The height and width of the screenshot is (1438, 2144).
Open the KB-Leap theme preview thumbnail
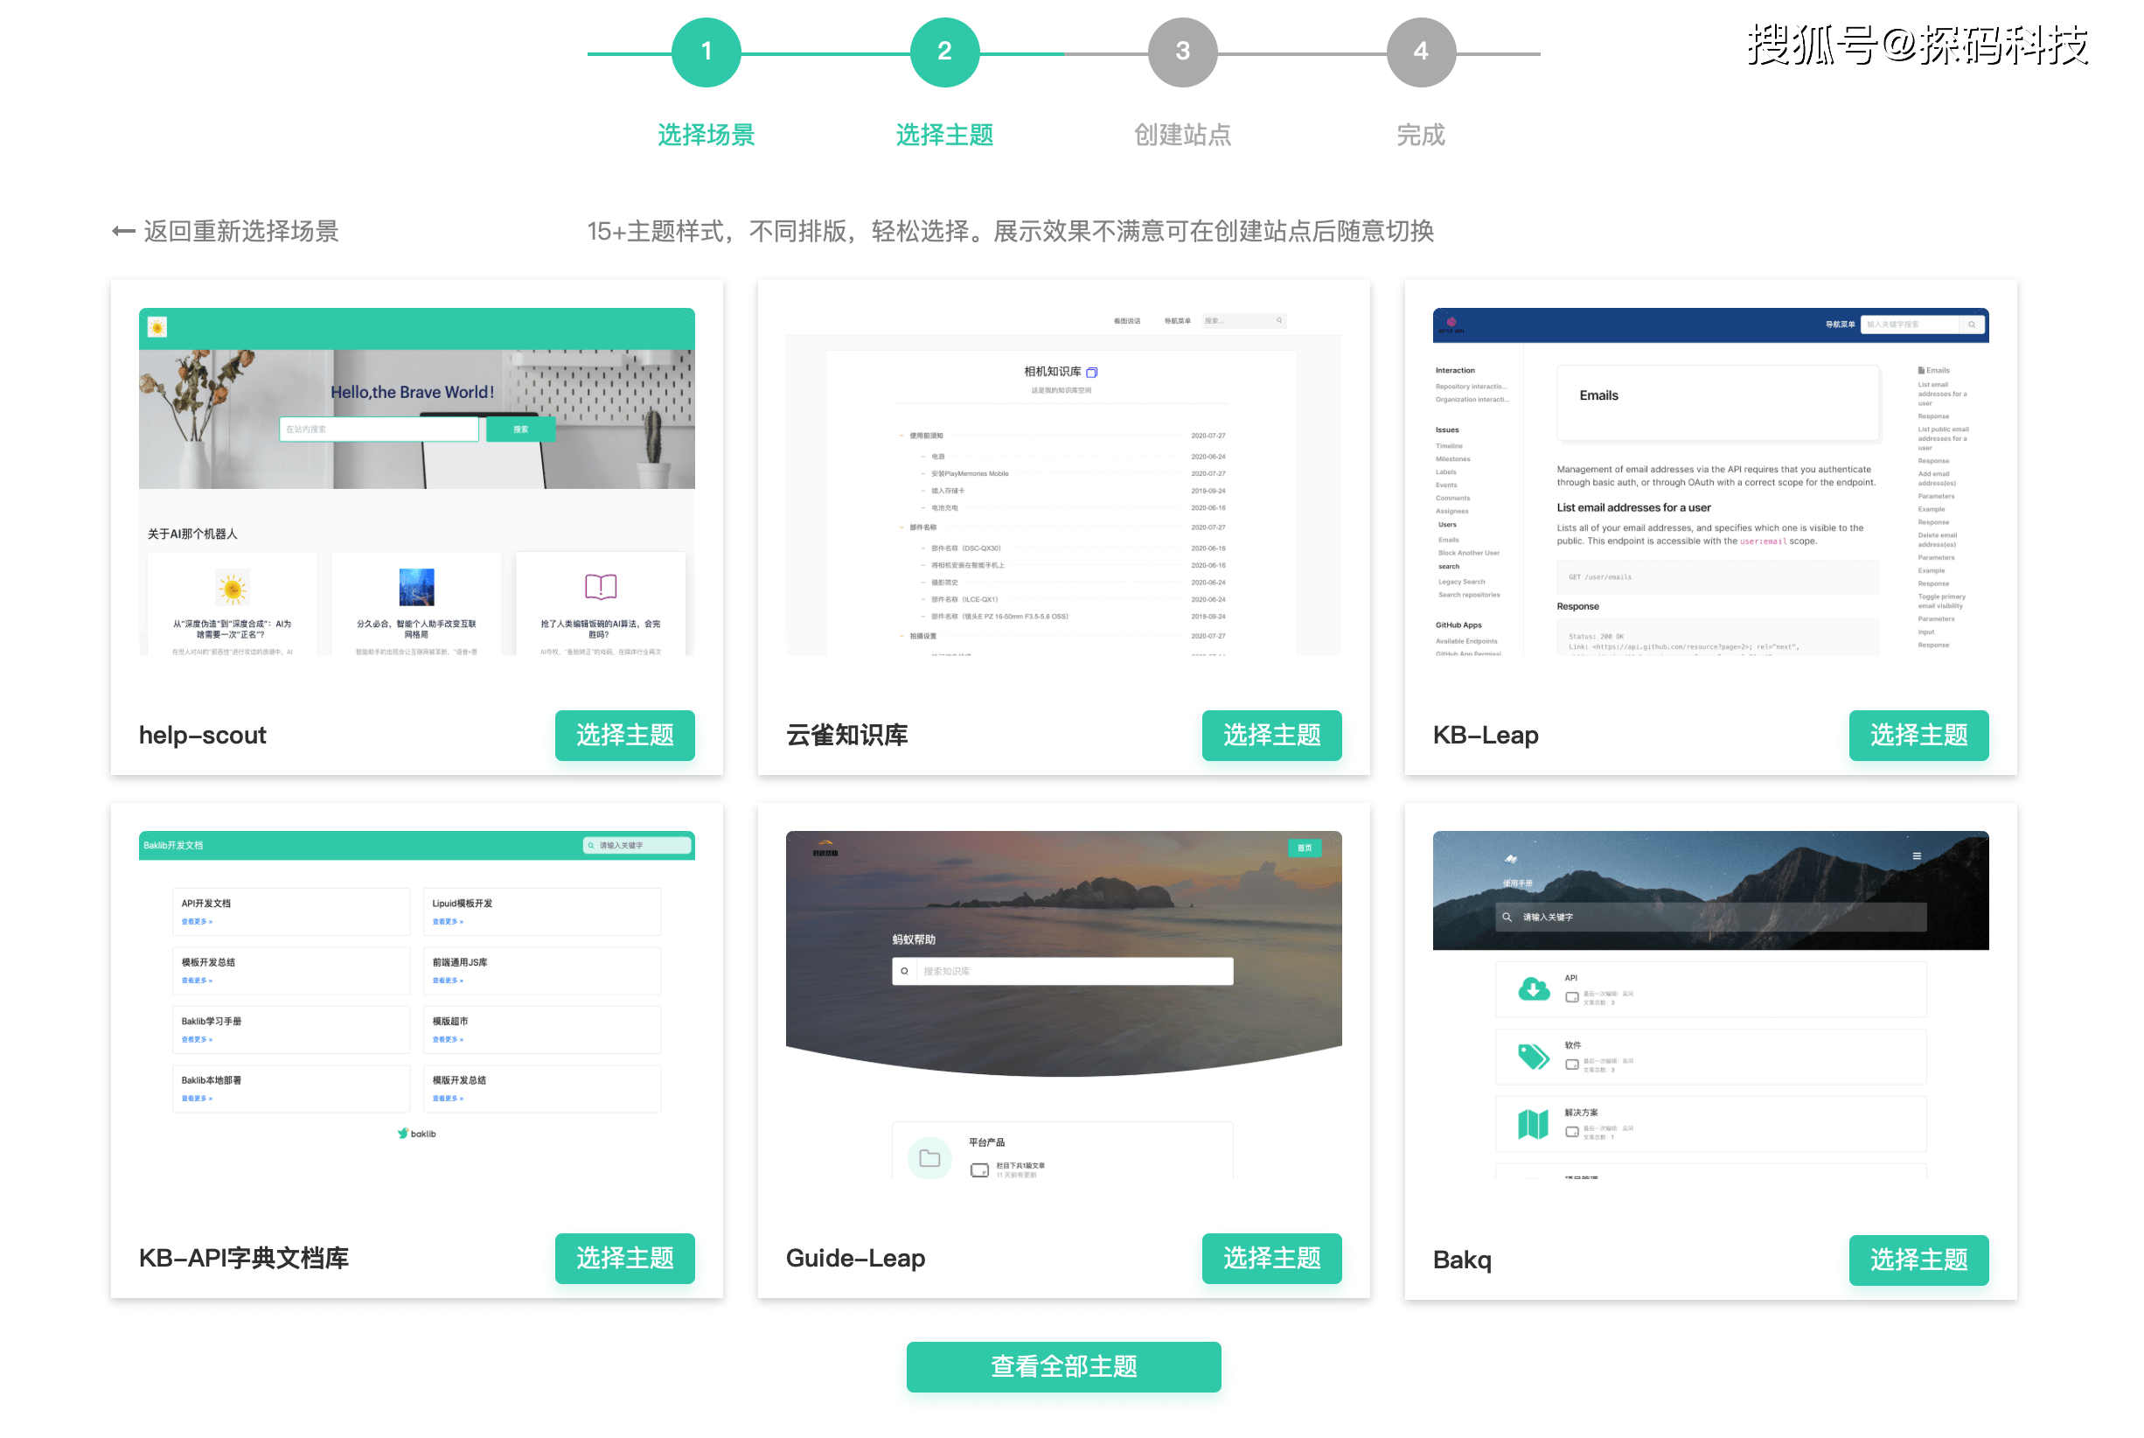[1710, 481]
